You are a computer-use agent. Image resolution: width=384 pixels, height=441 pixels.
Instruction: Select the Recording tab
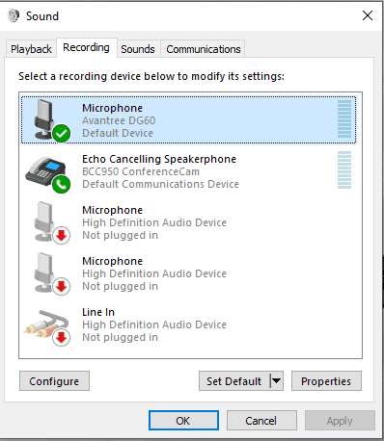click(x=86, y=47)
